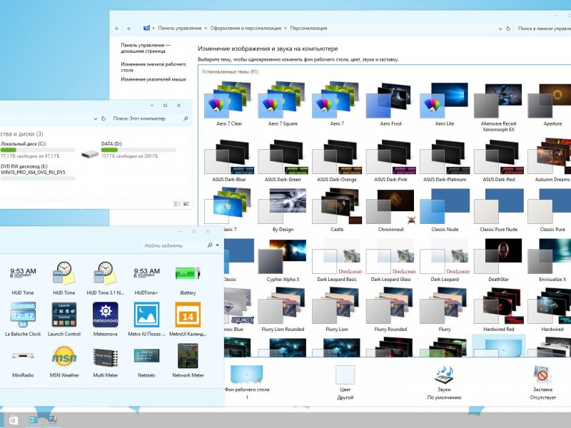Click Оформление и персонализация breadcrumb

coord(246,28)
